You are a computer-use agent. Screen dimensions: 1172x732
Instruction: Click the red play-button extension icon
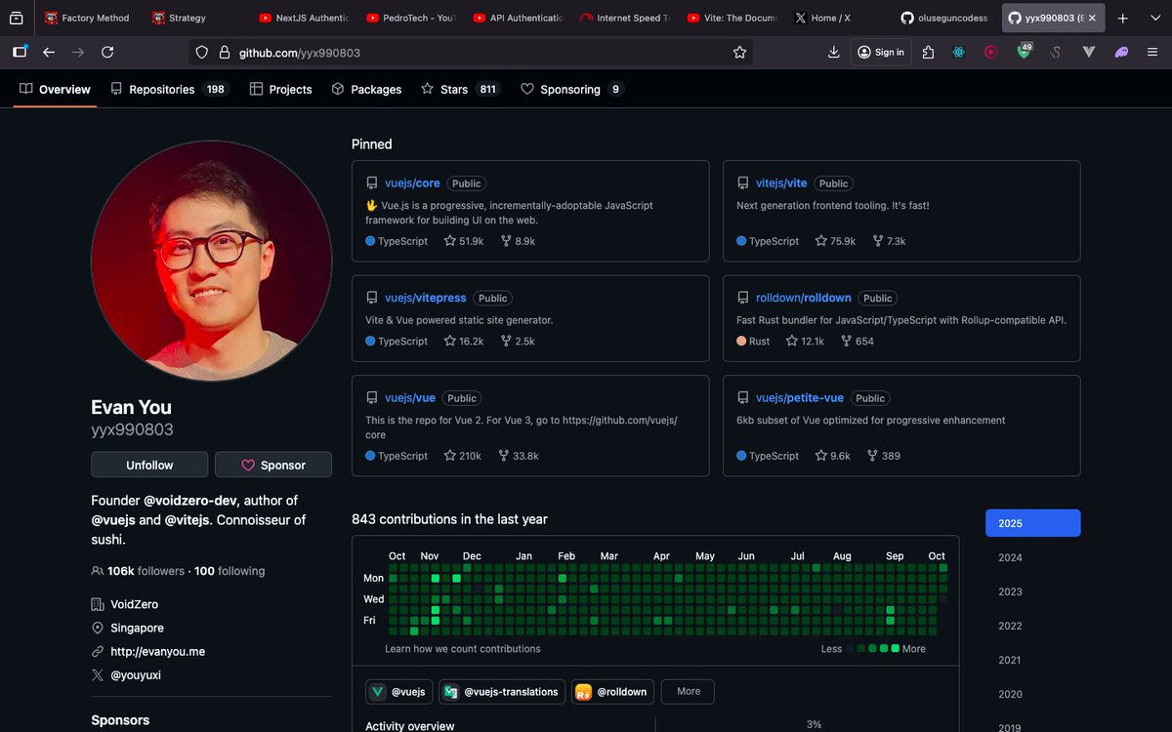[x=991, y=53]
